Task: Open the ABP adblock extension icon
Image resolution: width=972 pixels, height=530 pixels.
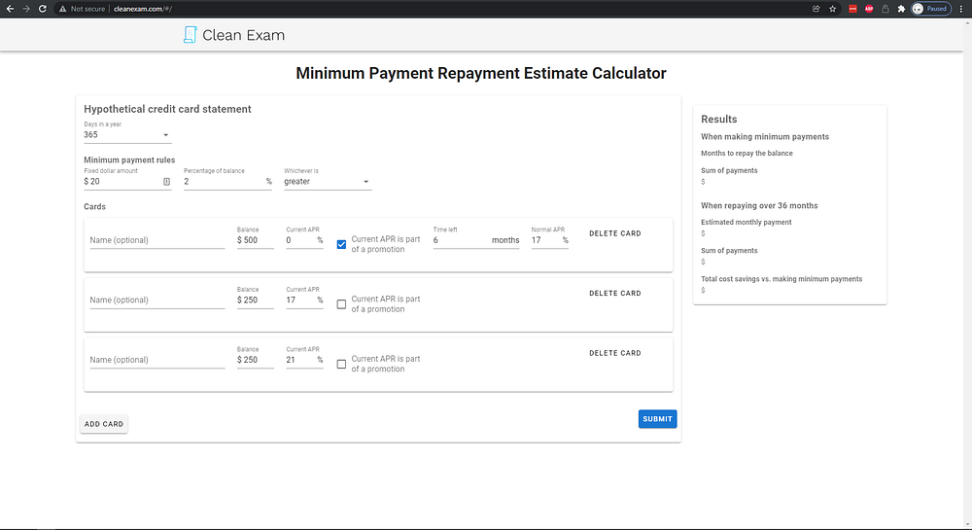Action: (868, 9)
